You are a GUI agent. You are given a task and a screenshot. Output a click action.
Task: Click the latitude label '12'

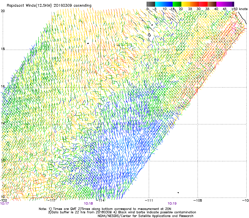pyautogui.click(x=3, y=160)
